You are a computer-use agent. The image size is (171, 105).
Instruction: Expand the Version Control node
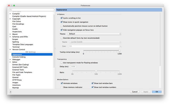click(x=10, y=50)
